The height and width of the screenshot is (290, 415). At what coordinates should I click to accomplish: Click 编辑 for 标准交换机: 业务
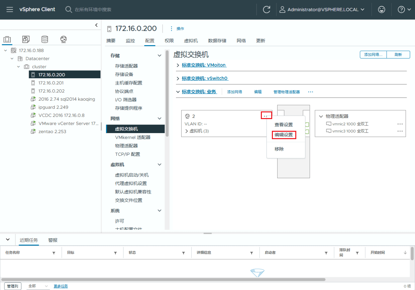[x=258, y=92]
